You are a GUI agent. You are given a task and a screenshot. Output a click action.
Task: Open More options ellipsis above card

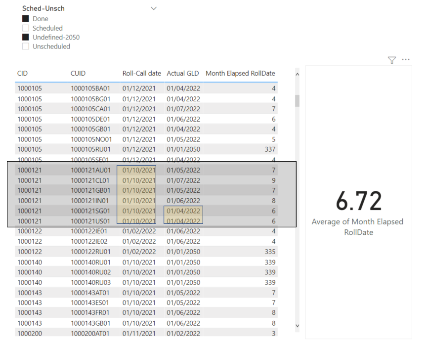pos(406,59)
